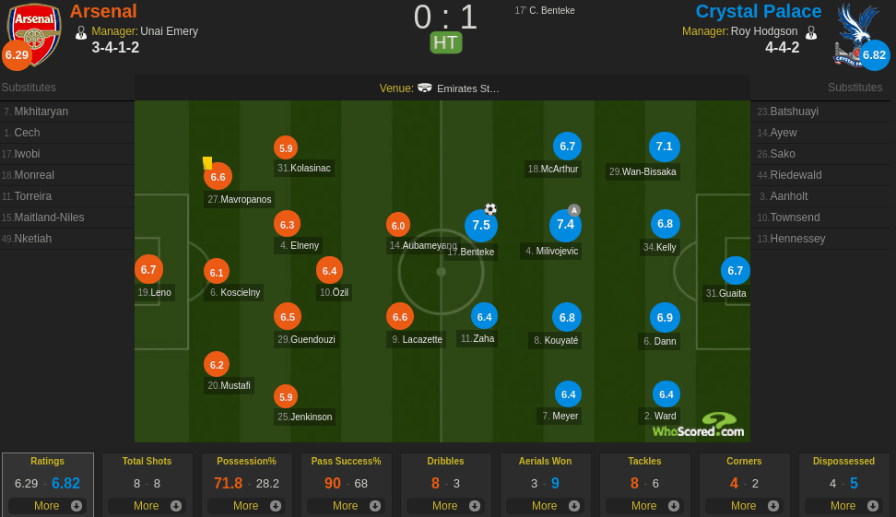Click Mavropanos's yellow card icon
Image resolution: width=896 pixels, height=517 pixels.
[x=207, y=162]
